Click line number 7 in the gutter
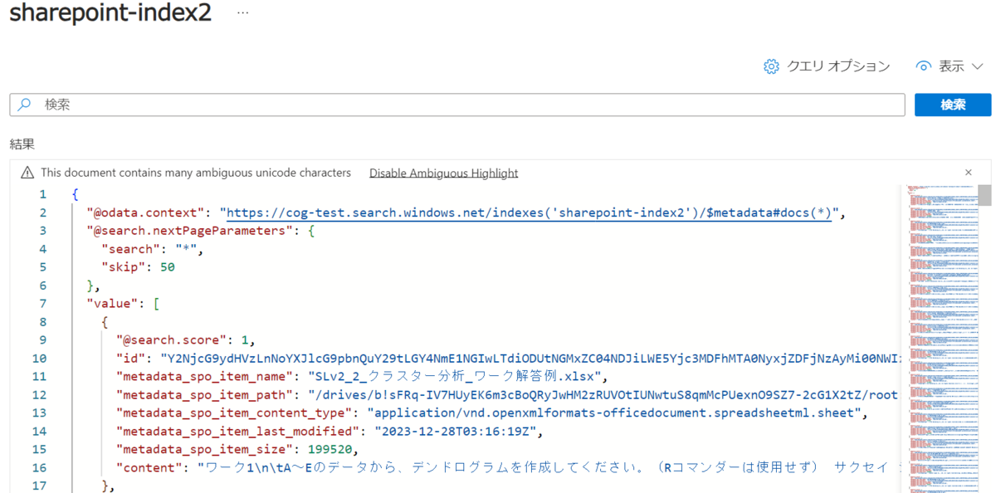 42,304
